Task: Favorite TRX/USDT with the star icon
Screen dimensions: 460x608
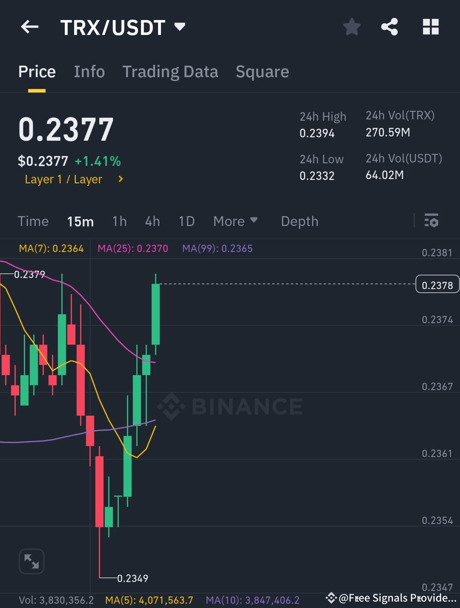Action: click(x=352, y=26)
